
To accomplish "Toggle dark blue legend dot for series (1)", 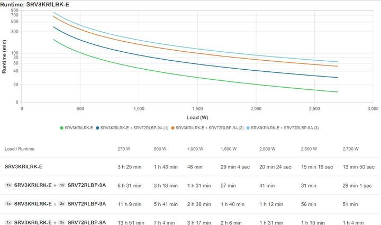I will (x=97, y=128).
